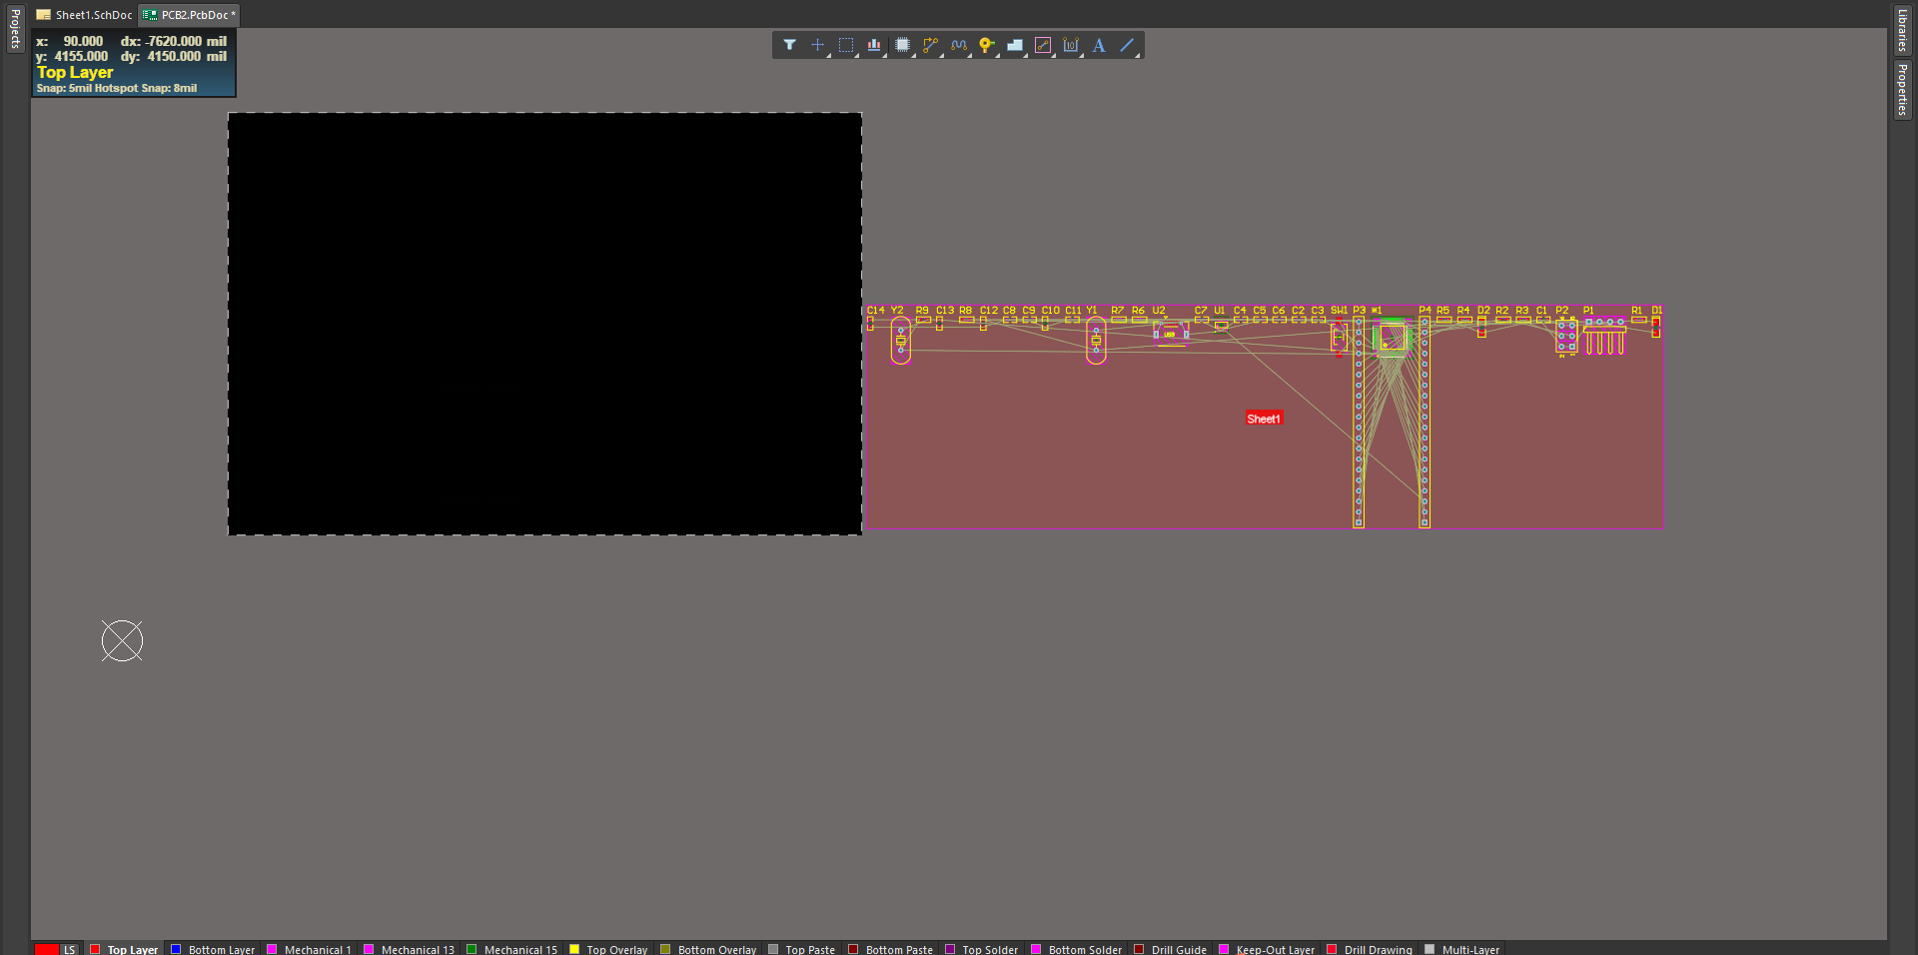
Task: Click the 'Snap: 5mil Hotspot Snap: 8mil' text
Action: click(x=117, y=88)
